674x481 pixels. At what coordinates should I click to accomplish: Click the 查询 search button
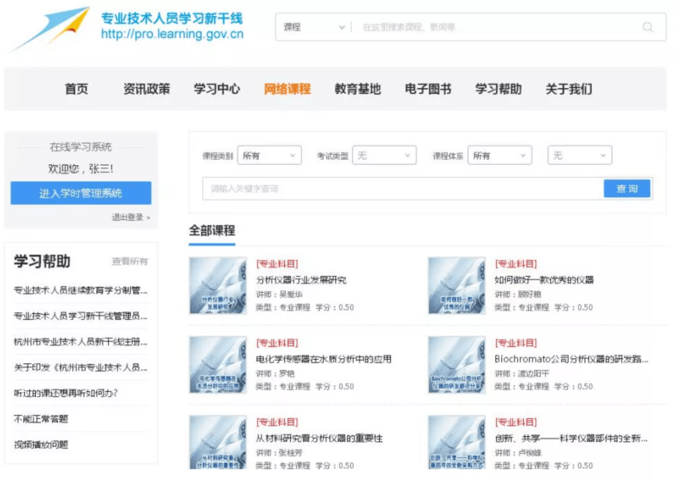tap(628, 188)
